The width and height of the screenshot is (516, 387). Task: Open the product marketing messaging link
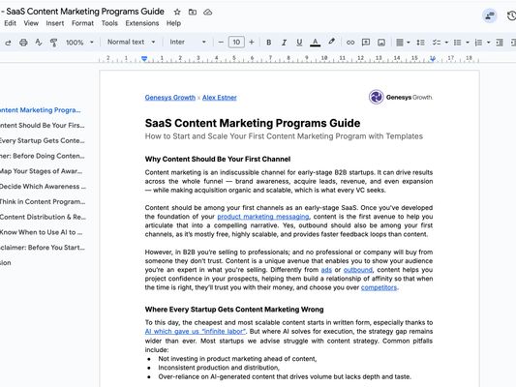coord(263,217)
